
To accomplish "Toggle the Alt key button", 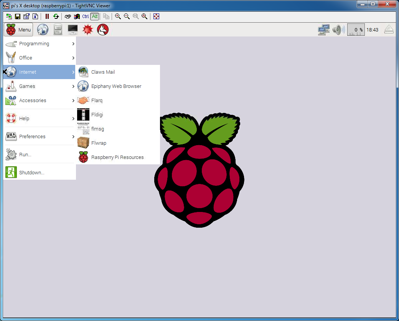I will click(95, 17).
